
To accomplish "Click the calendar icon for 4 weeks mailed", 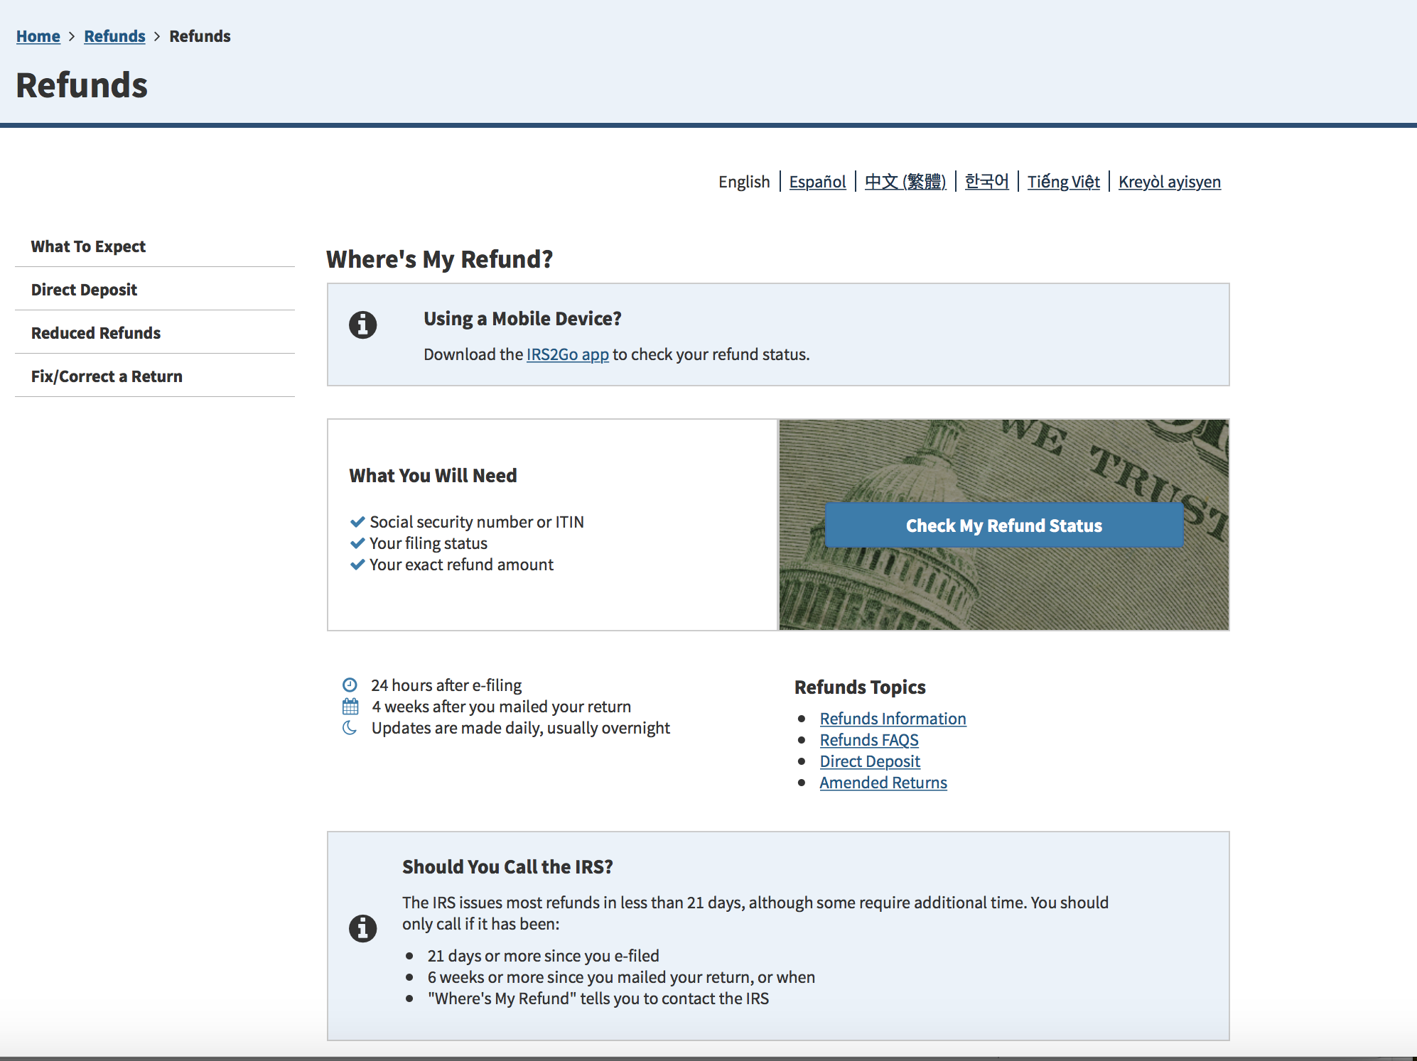I will tap(350, 707).
